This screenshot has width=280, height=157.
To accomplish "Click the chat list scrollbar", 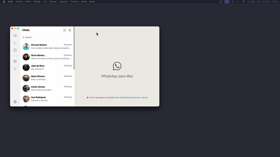I will pos(74,48).
